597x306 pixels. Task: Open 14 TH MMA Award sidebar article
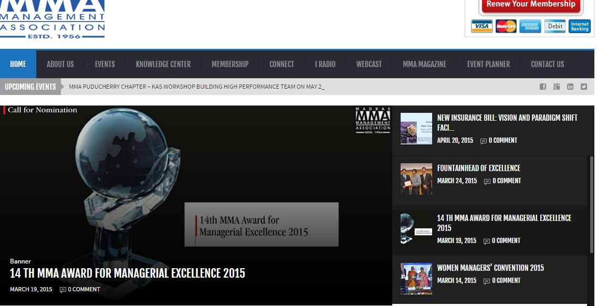pyautogui.click(x=504, y=223)
